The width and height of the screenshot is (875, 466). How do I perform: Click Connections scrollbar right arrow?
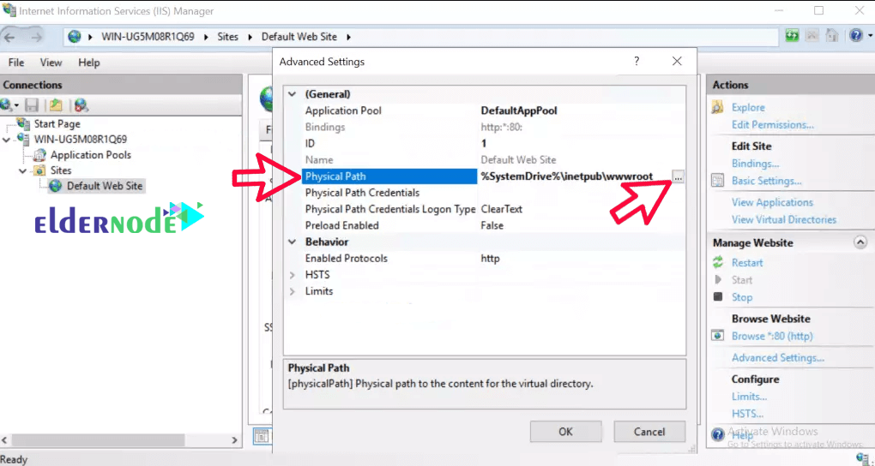pos(234,439)
